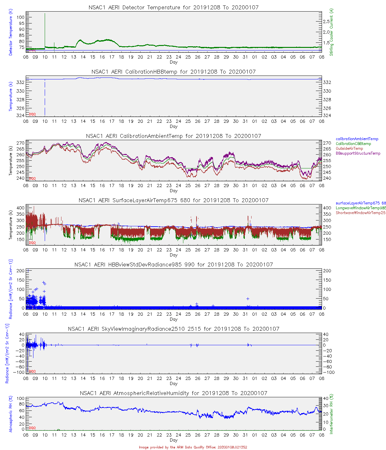Viewport: 386px width, 450px height.
Task: Click the ShortwaveWindowAirTemp legend label
Action: coord(360,213)
